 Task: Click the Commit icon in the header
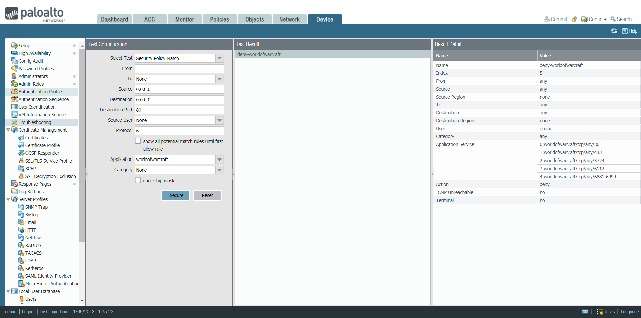tap(547, 19)
